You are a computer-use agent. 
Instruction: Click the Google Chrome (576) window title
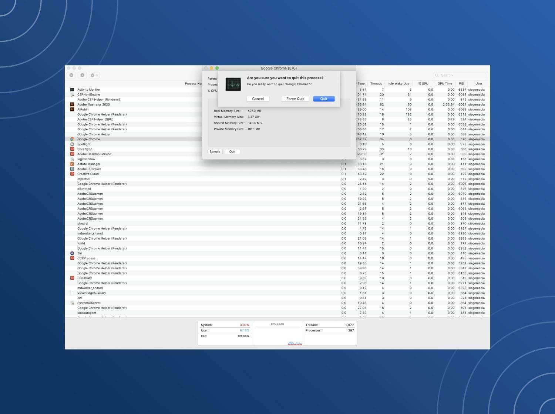tap(279, 68)
